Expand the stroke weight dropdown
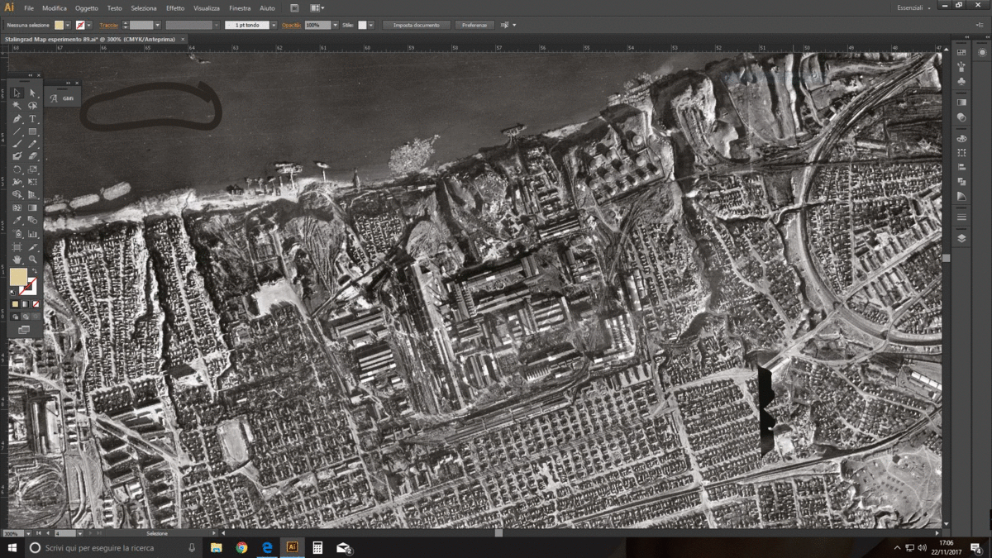Image resolution: width=992 pixels, height=558 pixels. click(x=157, y=26)
